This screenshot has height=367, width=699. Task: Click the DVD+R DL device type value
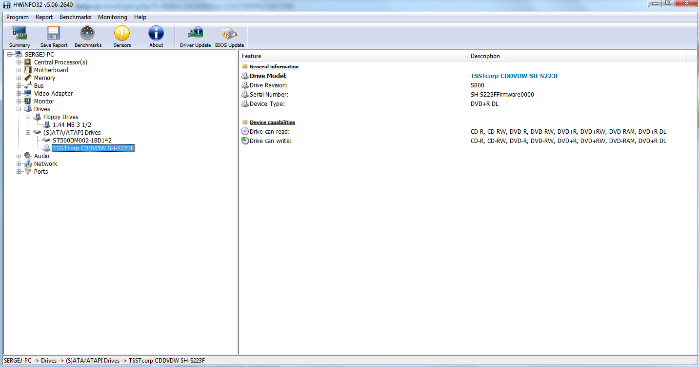coord(485,104)
